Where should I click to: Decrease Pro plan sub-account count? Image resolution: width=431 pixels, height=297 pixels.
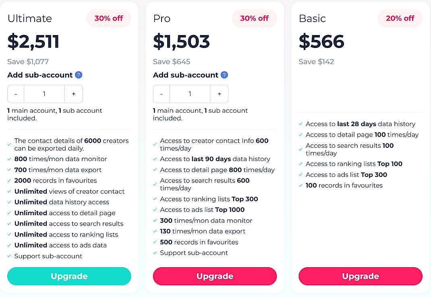[162, 94]
